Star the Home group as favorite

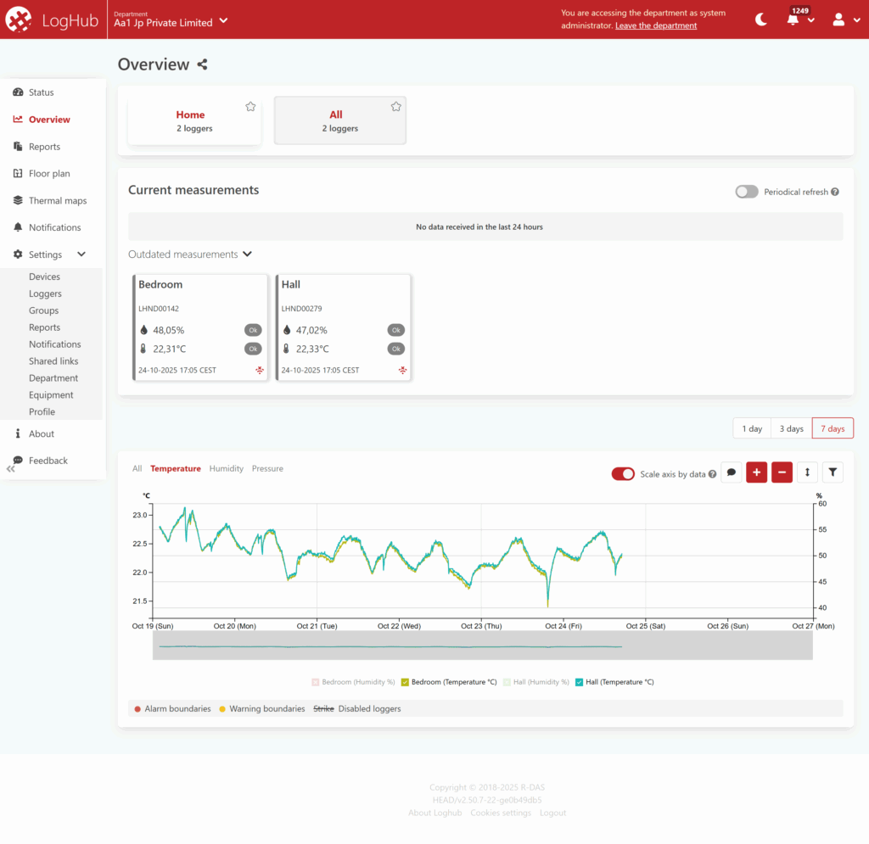(250, 106)
